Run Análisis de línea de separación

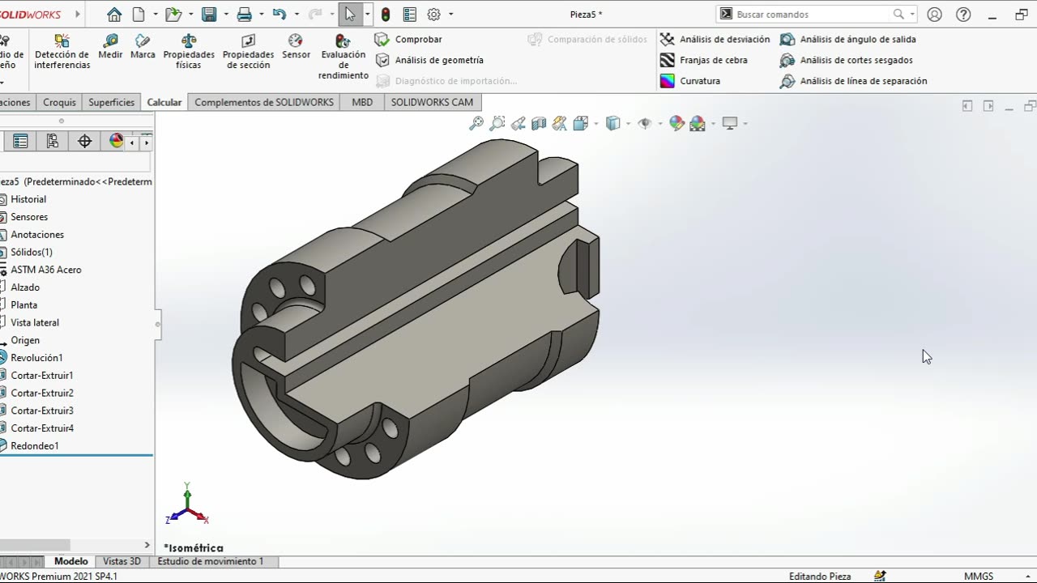tap(853, 81)
